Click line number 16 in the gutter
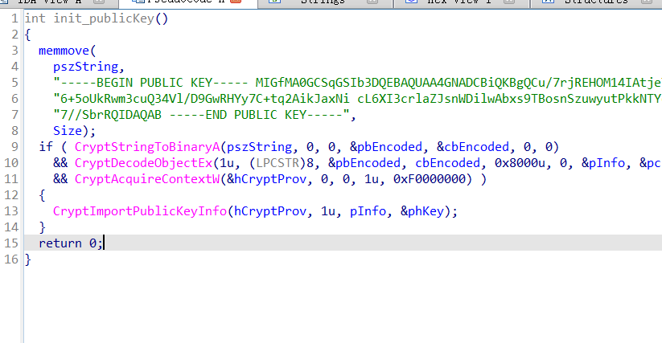The width and height of the screenshot is (662, 343). click(x=11, y=259)
